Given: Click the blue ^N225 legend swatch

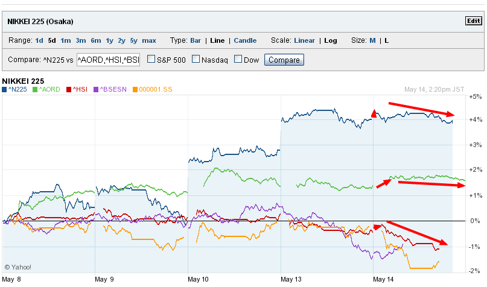Looking at the screenshot, I should click(5, 90).
